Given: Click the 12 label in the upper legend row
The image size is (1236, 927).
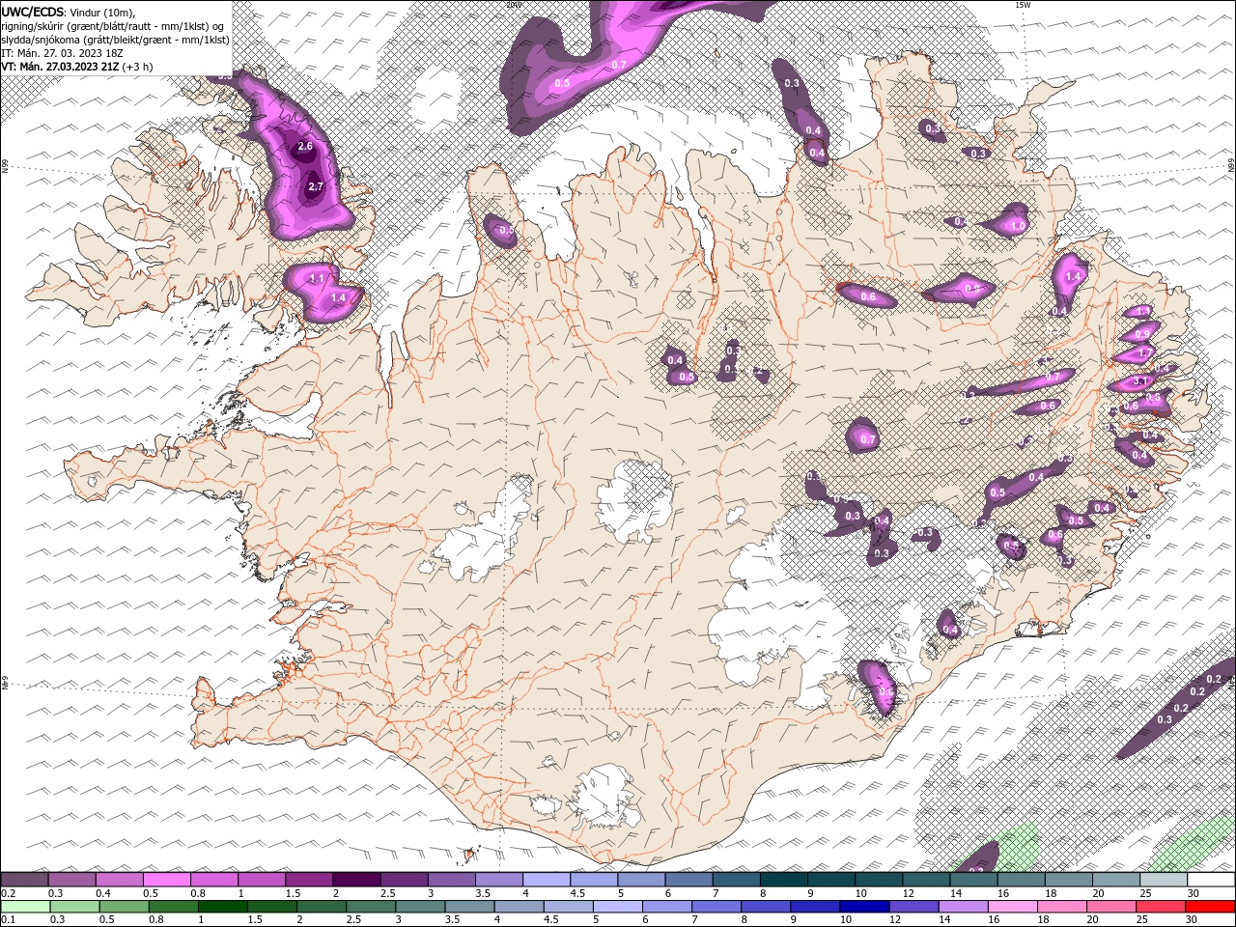Looking at the screenshot, I should (909, 893).
